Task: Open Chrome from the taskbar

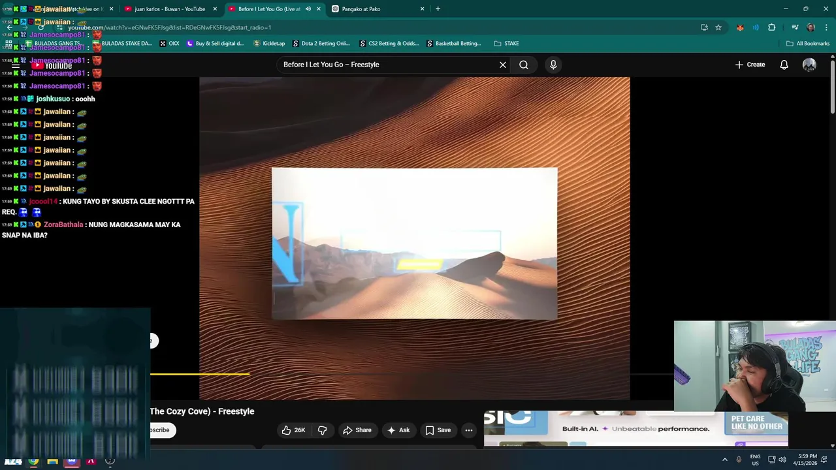Action: tap(33, 461)
